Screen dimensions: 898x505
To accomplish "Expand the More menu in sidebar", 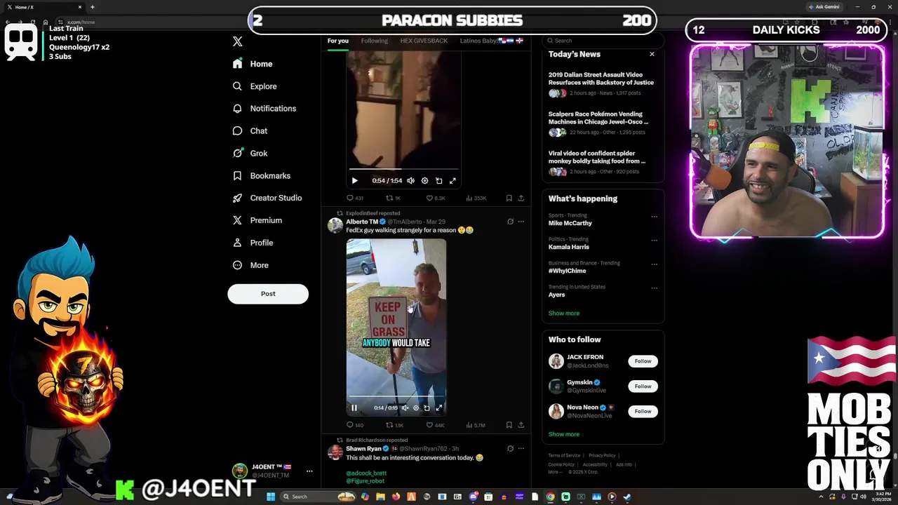I will pos(250,265).
